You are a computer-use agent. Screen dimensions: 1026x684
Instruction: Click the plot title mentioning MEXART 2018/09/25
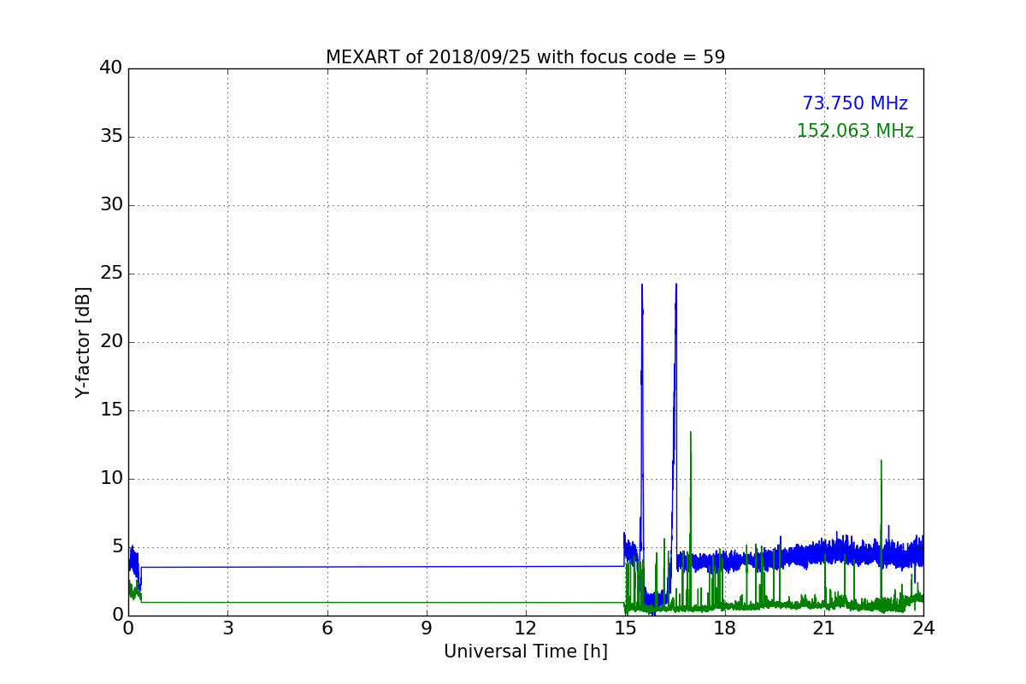(525, 57)
